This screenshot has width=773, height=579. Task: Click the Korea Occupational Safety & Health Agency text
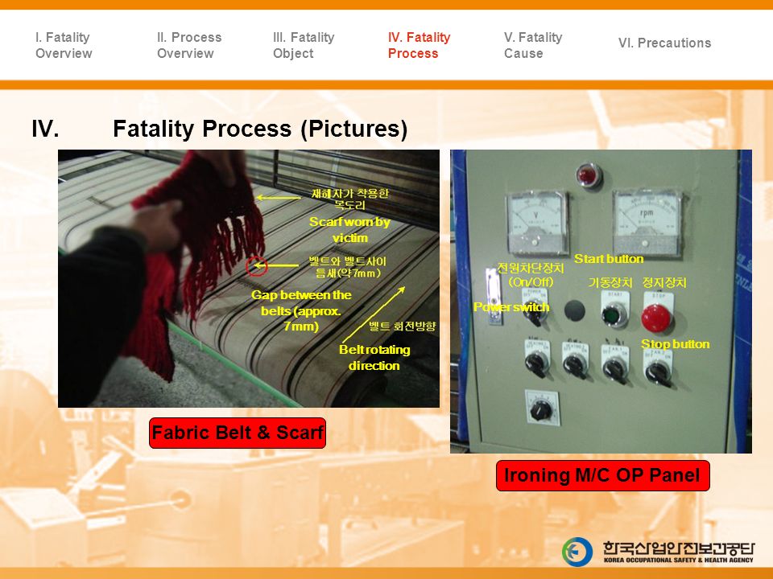678,561
